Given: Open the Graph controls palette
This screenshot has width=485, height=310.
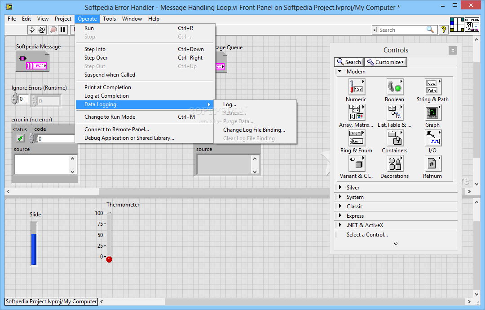Looking at the screenshot, I should (432, 112).
